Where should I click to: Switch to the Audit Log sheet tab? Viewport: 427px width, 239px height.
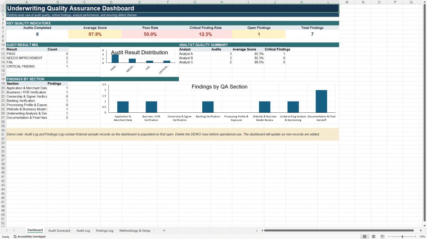point(83,230)
